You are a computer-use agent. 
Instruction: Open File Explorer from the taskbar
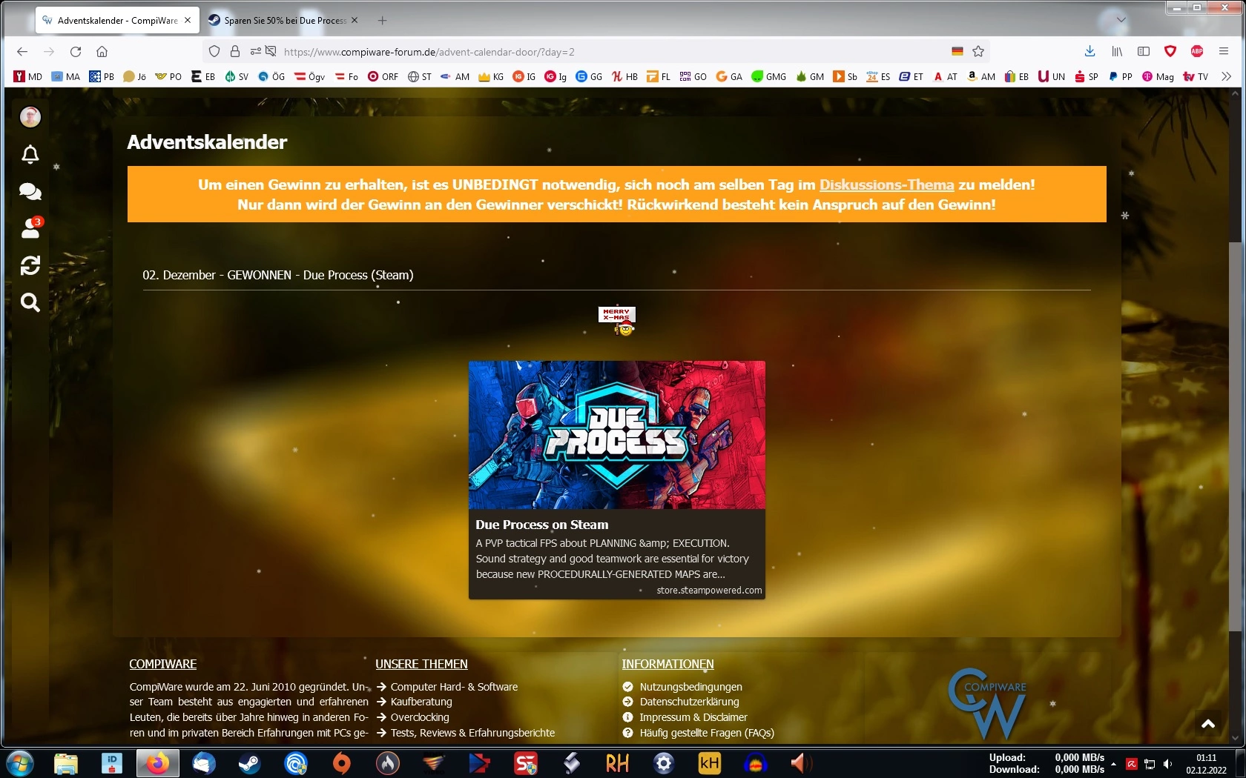coord(66,763)
